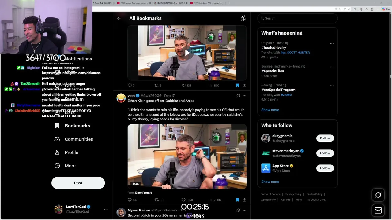Image resolution: width=392 pixels, height=220 pixels.
Task: Click the Post button
Action: (x=78, y=183)
